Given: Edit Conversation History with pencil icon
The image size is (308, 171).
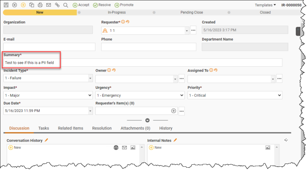Looking at the screenshot, I should tap(46, 140).
